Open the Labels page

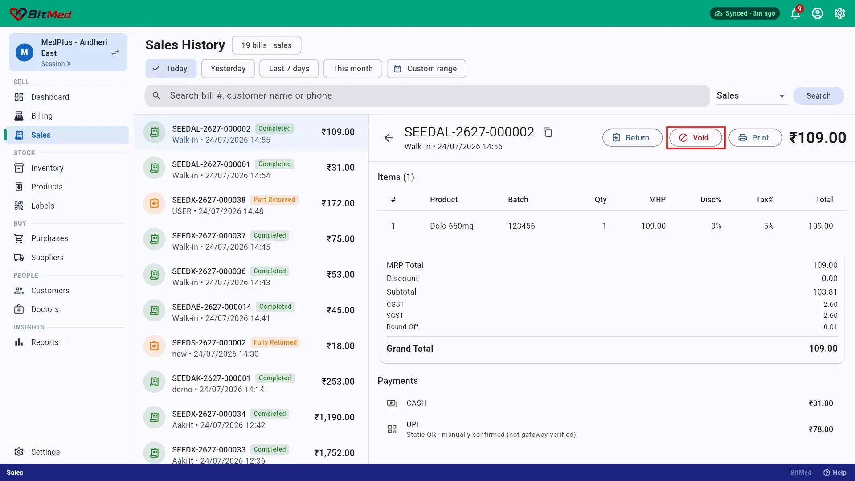(67, 206)
